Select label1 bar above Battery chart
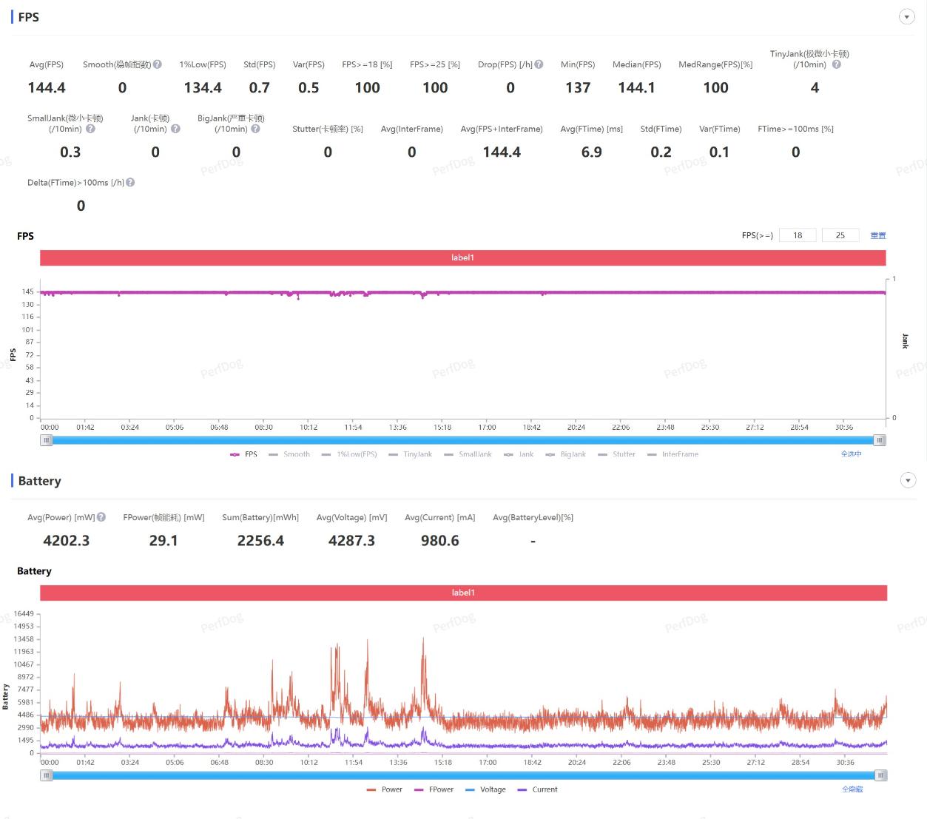Viewport: 927px width, 819px height. click(462, 593)
